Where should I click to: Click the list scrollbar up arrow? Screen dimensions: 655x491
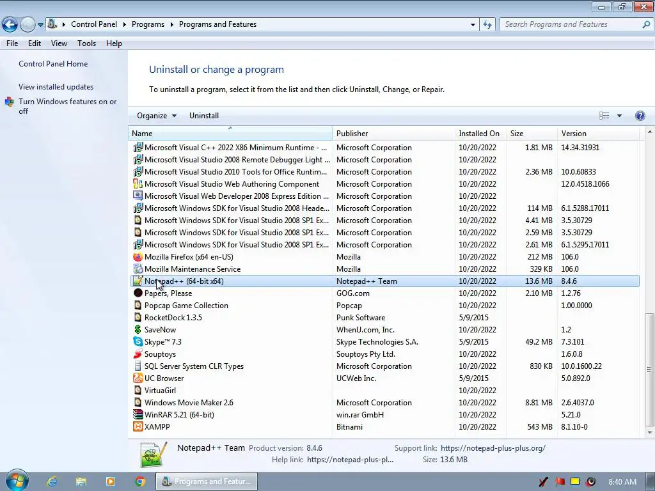(x=650, y=132)
